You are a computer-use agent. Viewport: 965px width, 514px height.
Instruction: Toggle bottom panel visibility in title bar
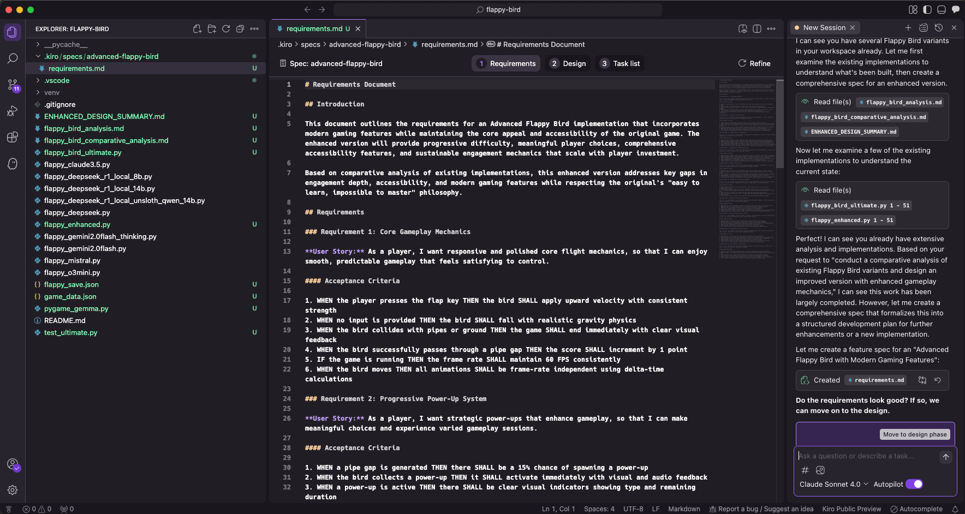click(942, 9)
